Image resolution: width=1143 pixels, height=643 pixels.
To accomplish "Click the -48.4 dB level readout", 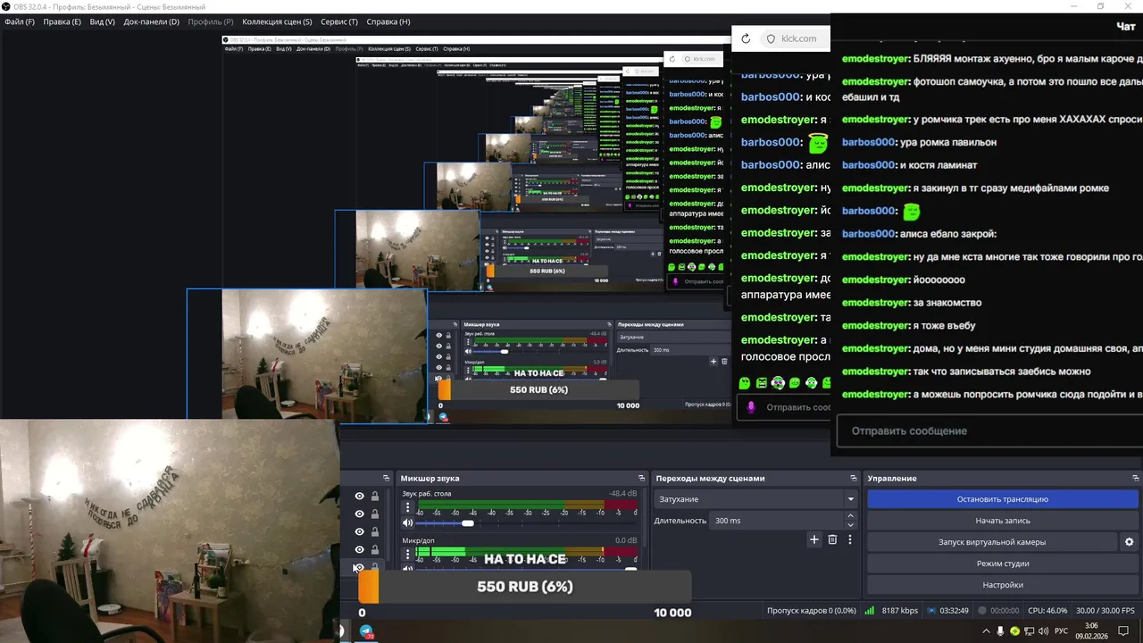I will point(623,493).
